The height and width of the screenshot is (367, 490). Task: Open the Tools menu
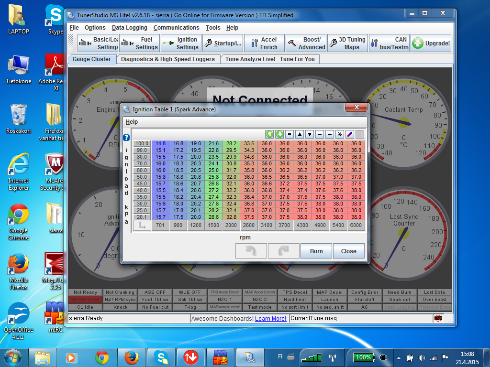213,27
